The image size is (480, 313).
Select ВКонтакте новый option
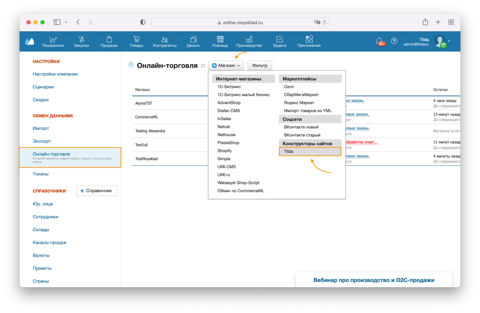click(301, 127)
